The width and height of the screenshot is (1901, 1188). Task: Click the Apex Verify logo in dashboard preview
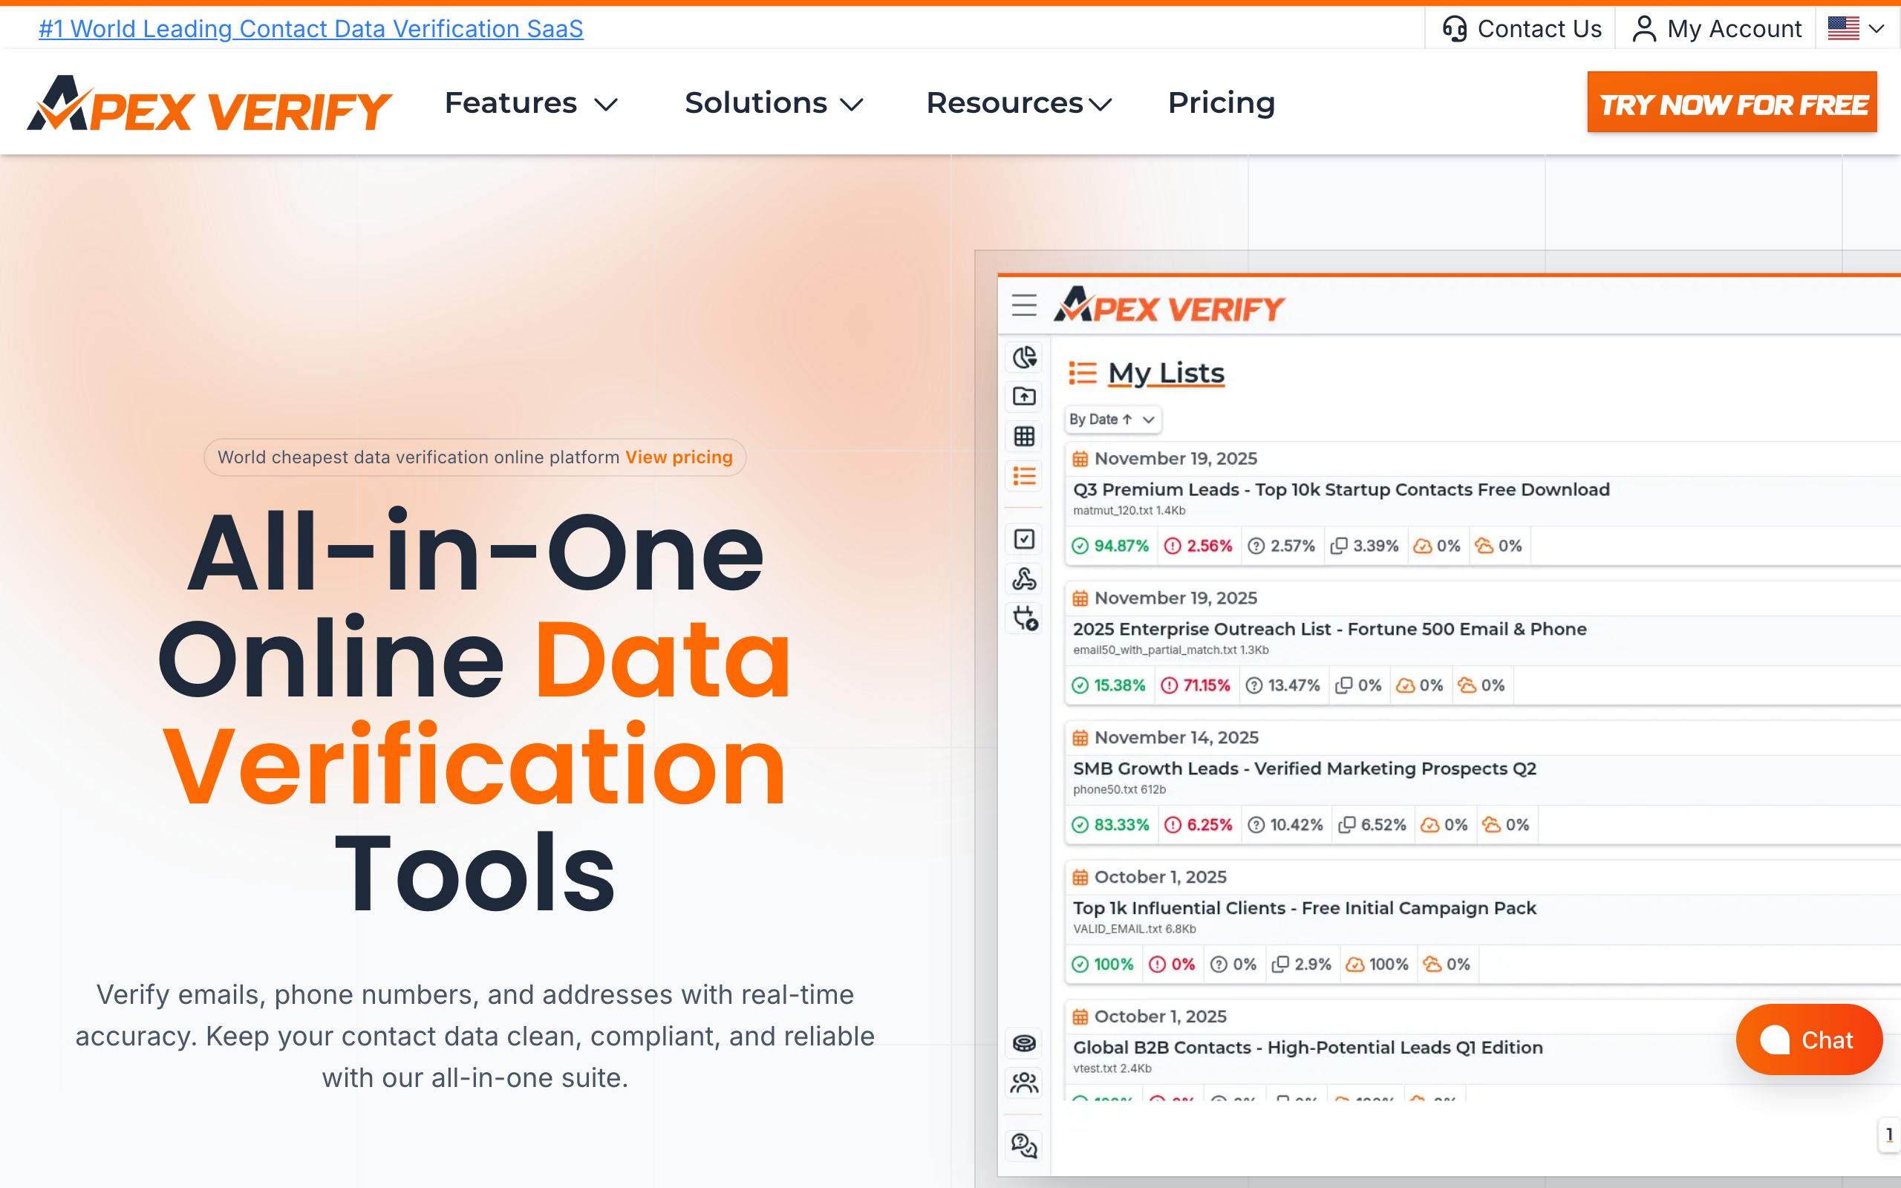(1168, 305)
